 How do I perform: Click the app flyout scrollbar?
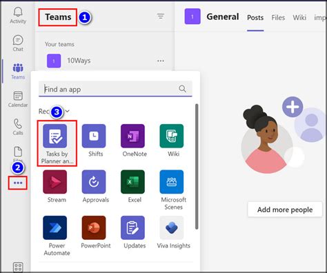tap(197, 166)
